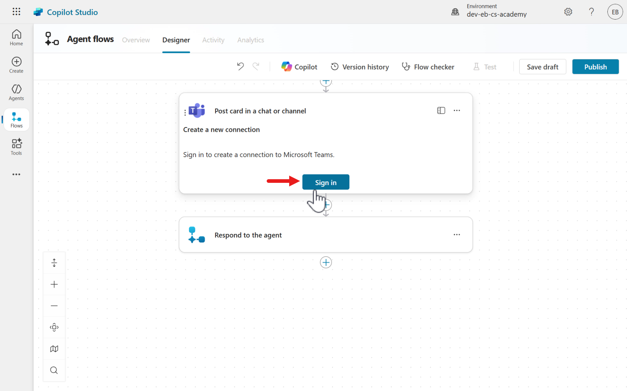Screen dimensions: 627x391
Task: Click the undo arrow in the toolbar
Action: (x=240, y=67)
